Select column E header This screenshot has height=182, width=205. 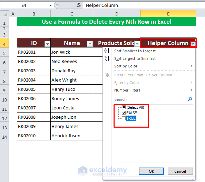tap(168, 14)
